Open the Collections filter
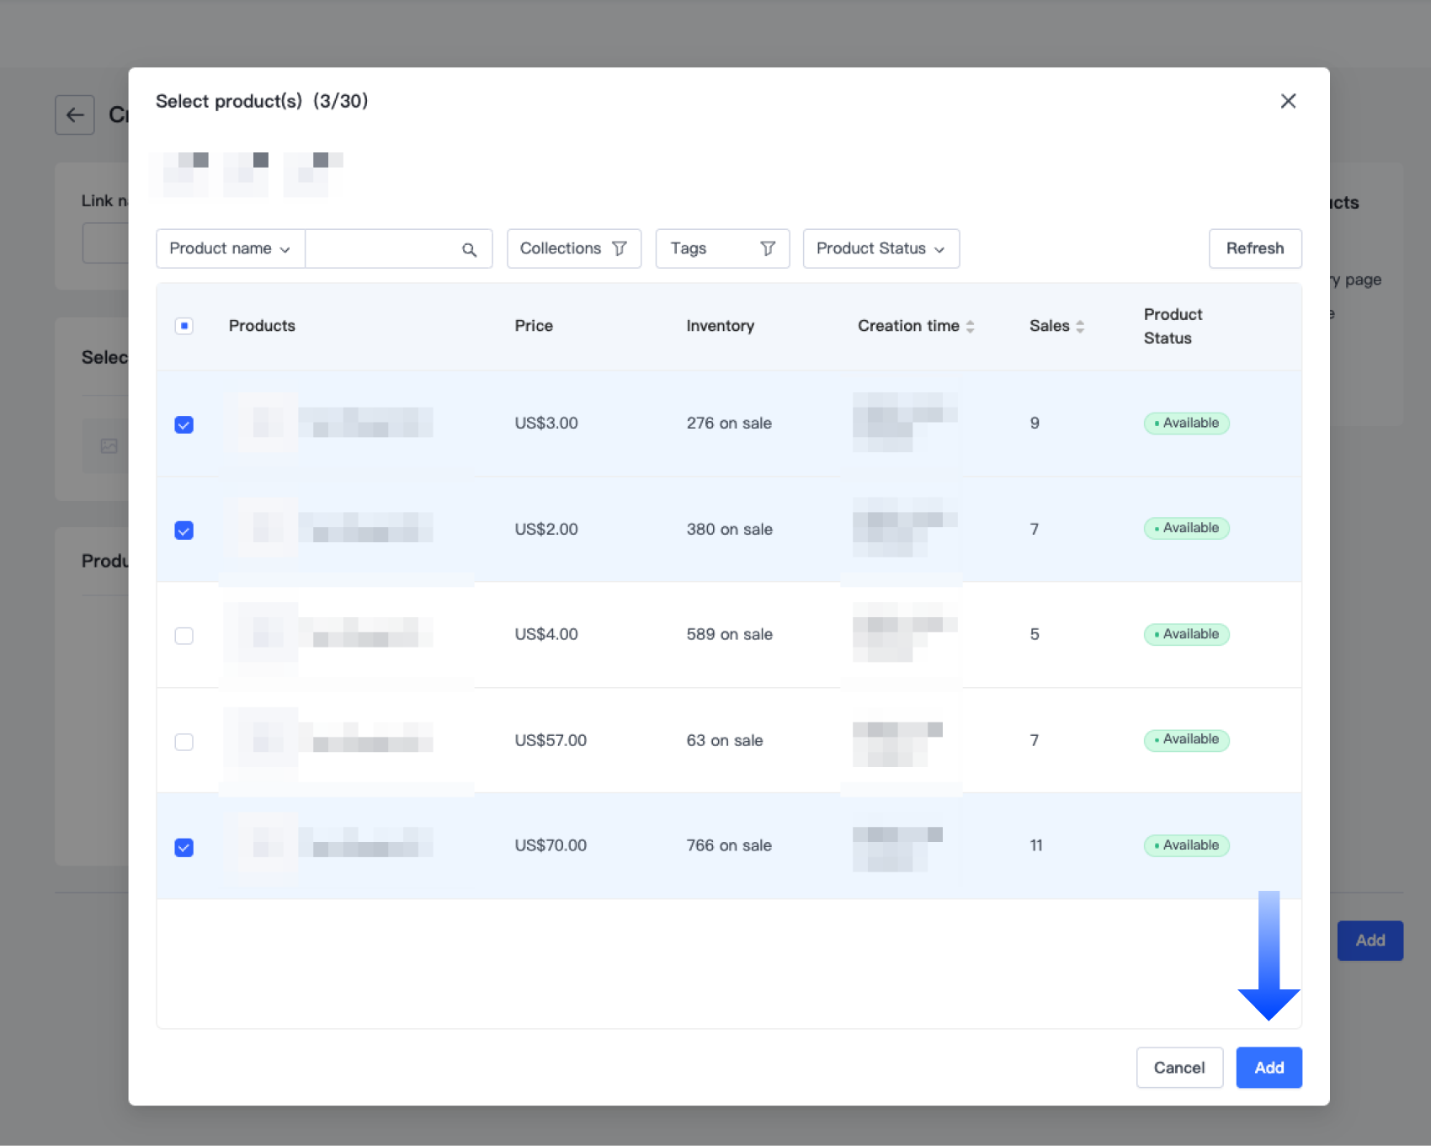 [561, 248]
